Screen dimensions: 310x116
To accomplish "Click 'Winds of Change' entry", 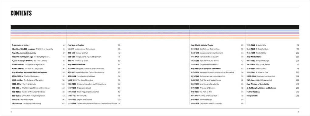I will click(x=262, y=61).
